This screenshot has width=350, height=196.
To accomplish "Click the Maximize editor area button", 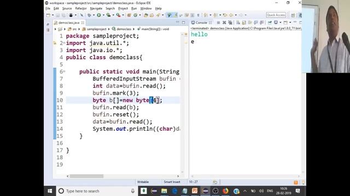I will [x=184, y=22].
